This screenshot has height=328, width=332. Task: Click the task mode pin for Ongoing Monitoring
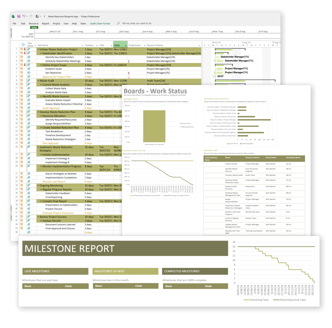[x=29, y=185]
